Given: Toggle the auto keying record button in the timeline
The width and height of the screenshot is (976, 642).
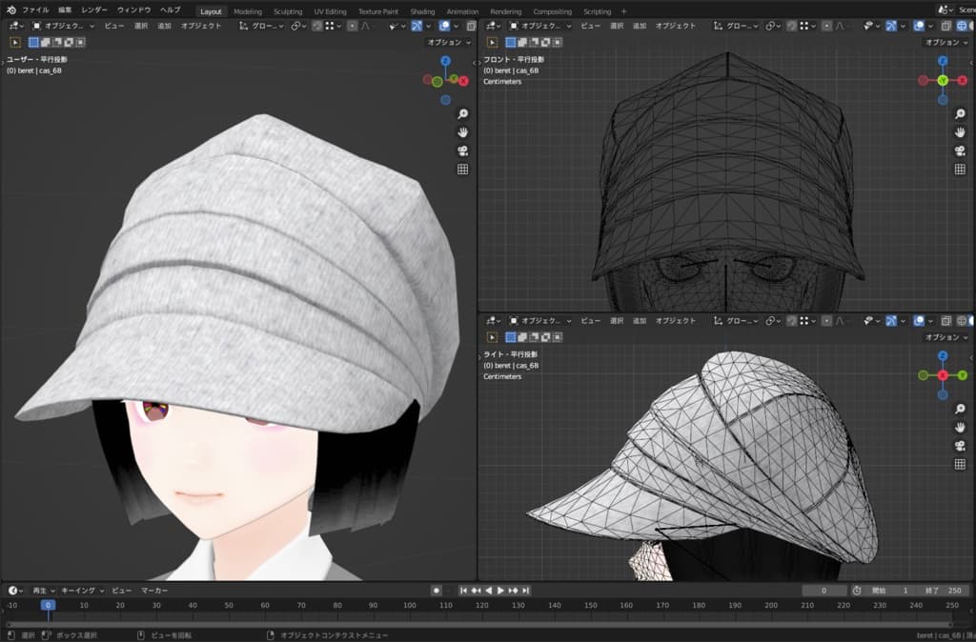Looking at the screenshot, I should click(x=437, y=591).
